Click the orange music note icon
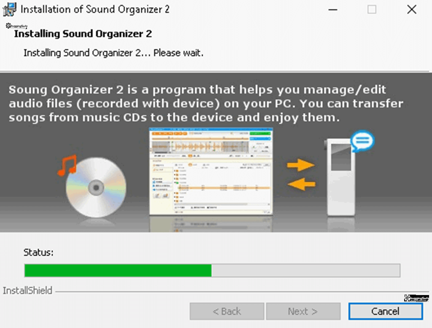The width and height of the screenshot is (432, 328). [67, 165]
